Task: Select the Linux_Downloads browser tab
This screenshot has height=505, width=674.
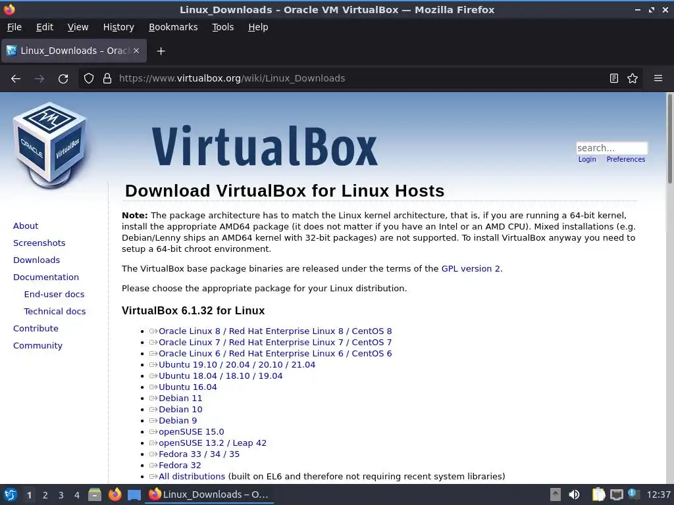Action: pos(74,51)
